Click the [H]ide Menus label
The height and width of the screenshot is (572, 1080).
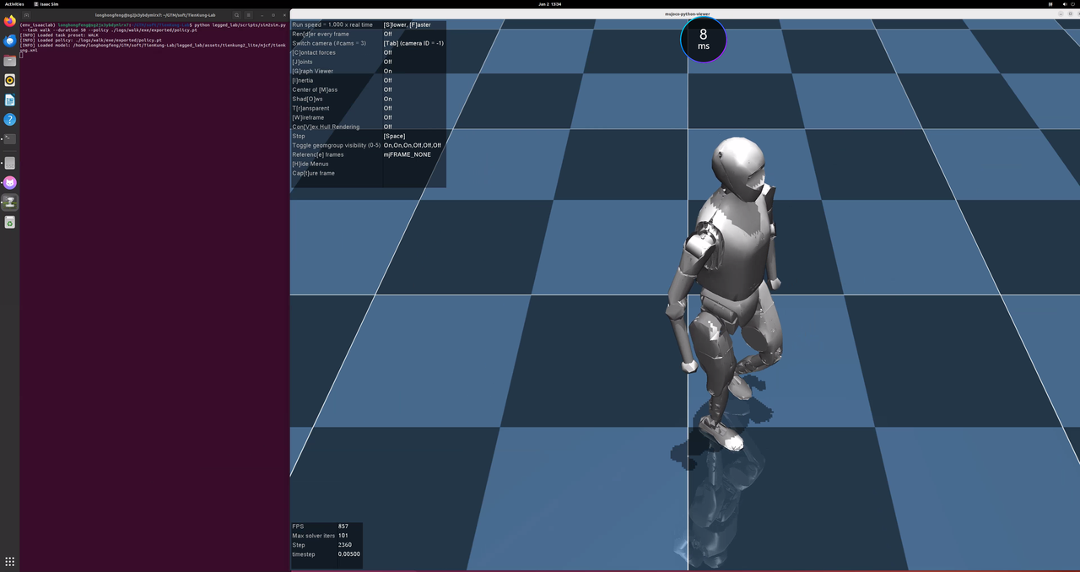pyautogui.click(x=310, y=164)
